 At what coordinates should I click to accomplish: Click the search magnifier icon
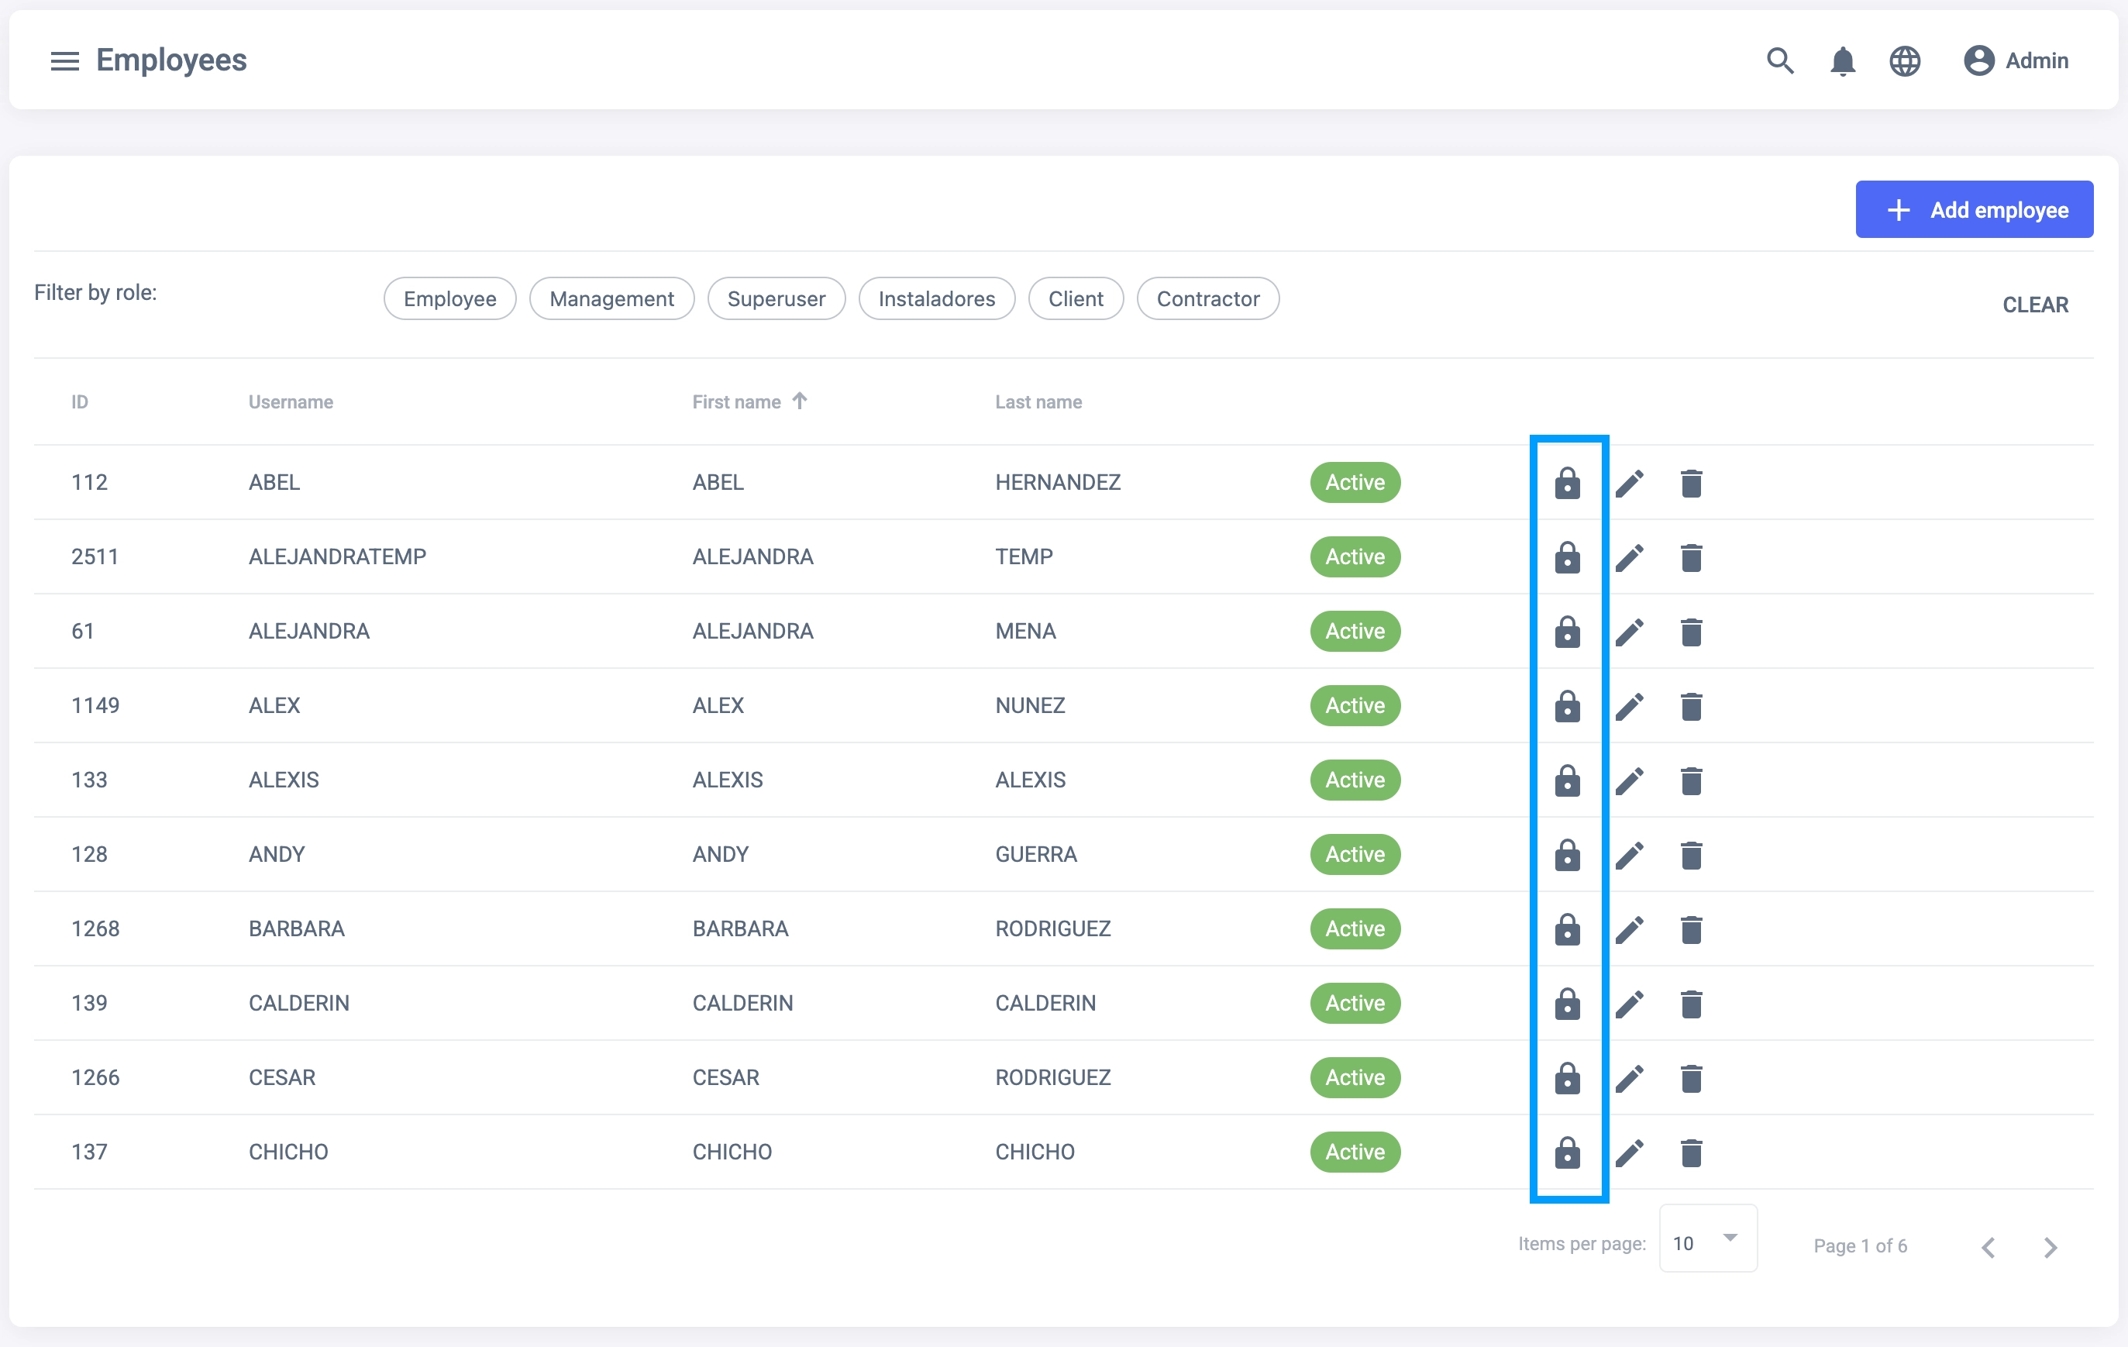click(x=1779, y=60)
